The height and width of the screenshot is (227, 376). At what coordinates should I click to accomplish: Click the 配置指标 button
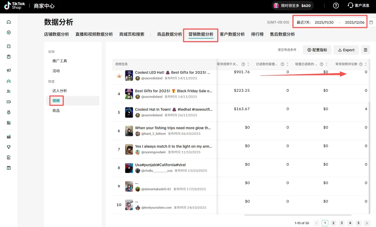coord(317,50)
